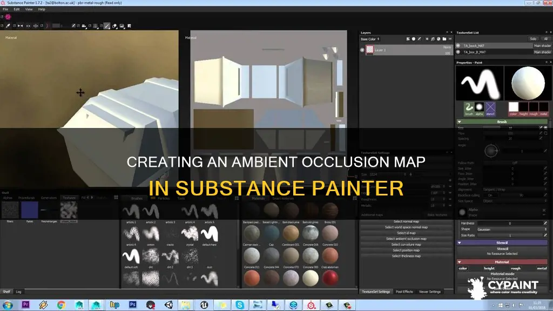Screen dimensions: 553x311
Task: Open the Base Color channel dropdown
Action: tap(370, 39)
